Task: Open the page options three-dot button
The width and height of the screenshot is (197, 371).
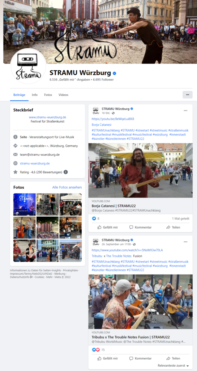Action: [188, 95]
